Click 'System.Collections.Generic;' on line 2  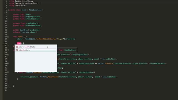[x=28, y=3]
